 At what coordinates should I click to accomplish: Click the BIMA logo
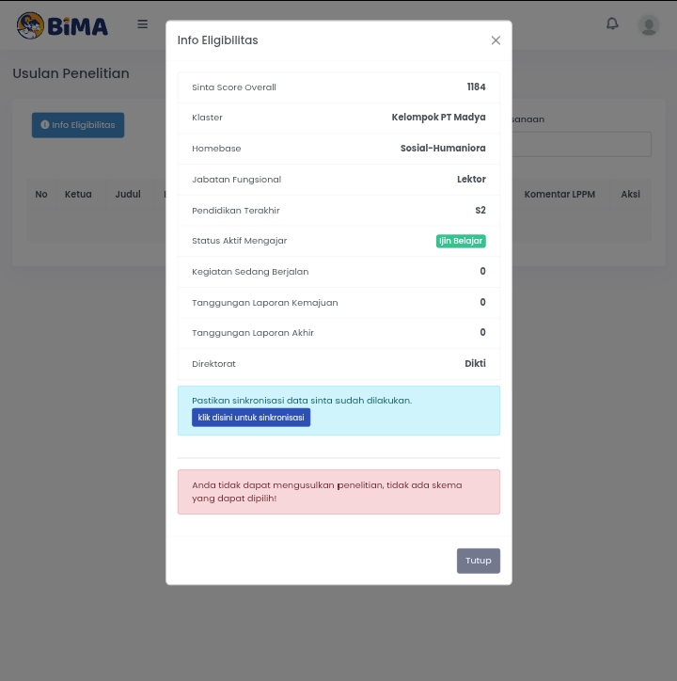pyautogui.click(x=62, y=25)
